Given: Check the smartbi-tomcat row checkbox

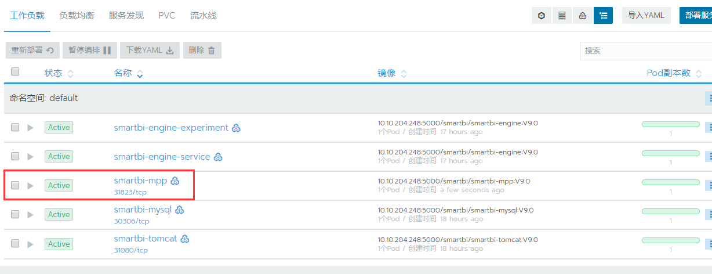Looking at the screenshot, I should coord(15,244).
